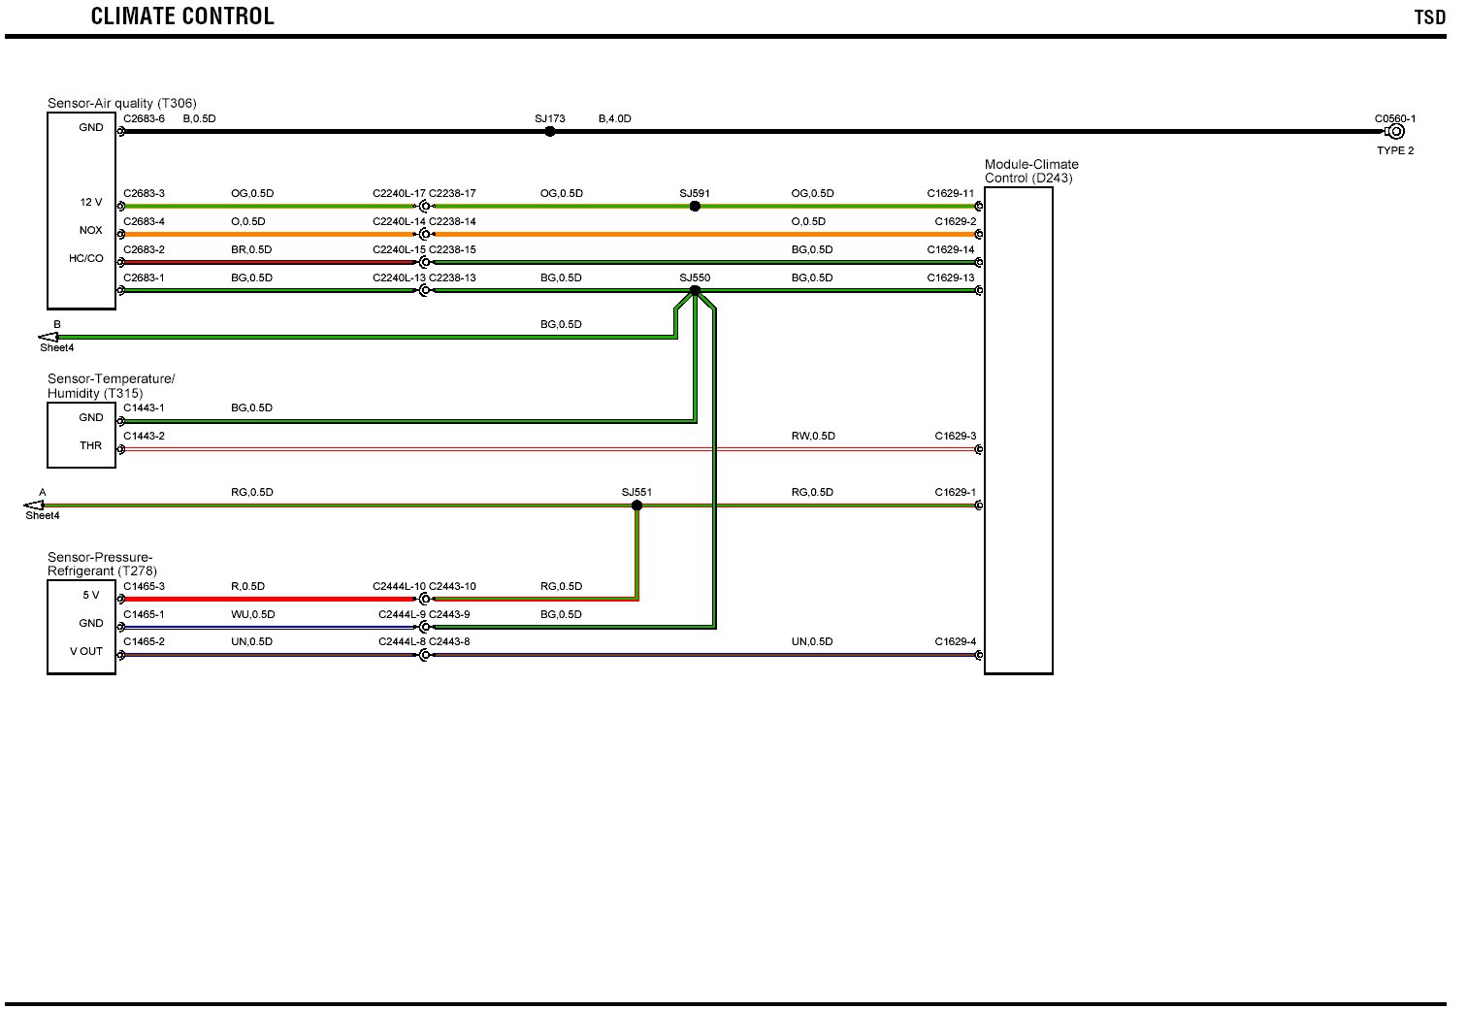This screenshot has height=1010, width=1467.
Task: Click the Pressure-Refrigerant sensor (T278) box
Action: tap(81, 627)
